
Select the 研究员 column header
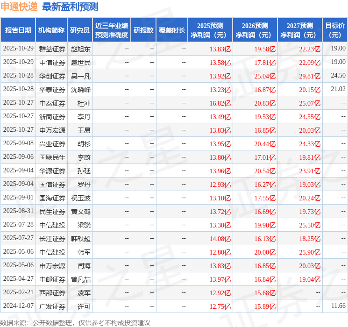pos(80,30)
